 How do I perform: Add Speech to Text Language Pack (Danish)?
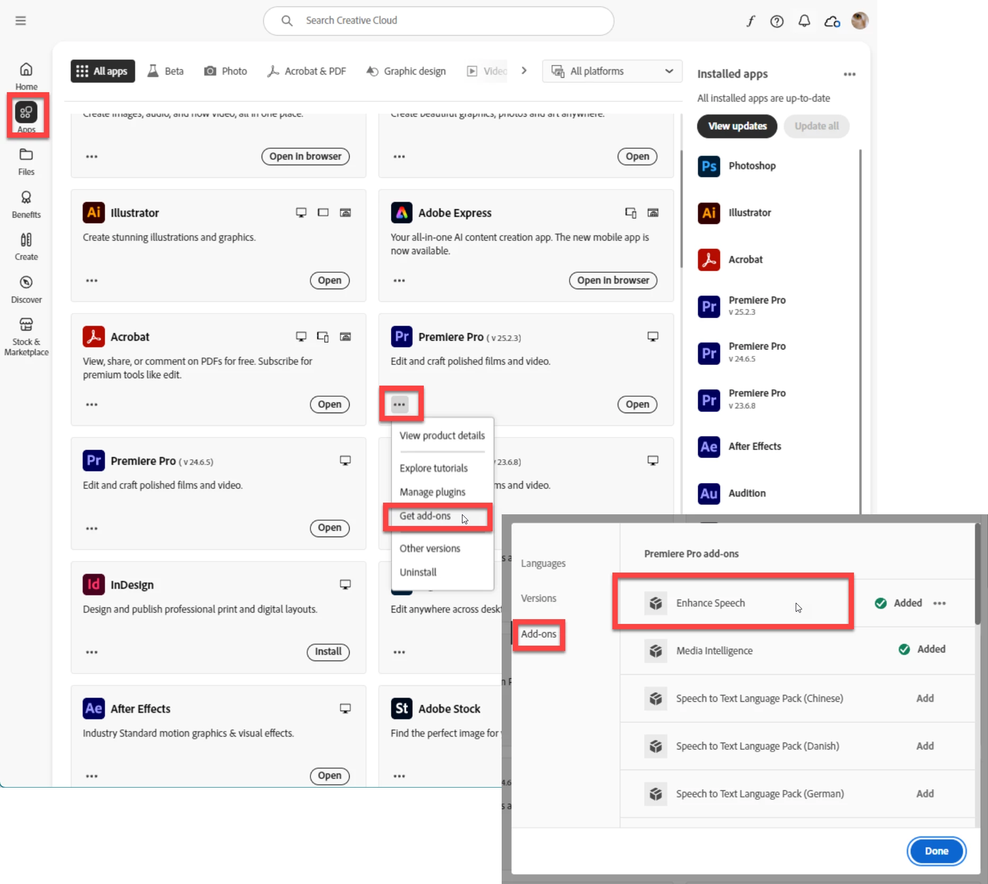[x=925, y=746]
